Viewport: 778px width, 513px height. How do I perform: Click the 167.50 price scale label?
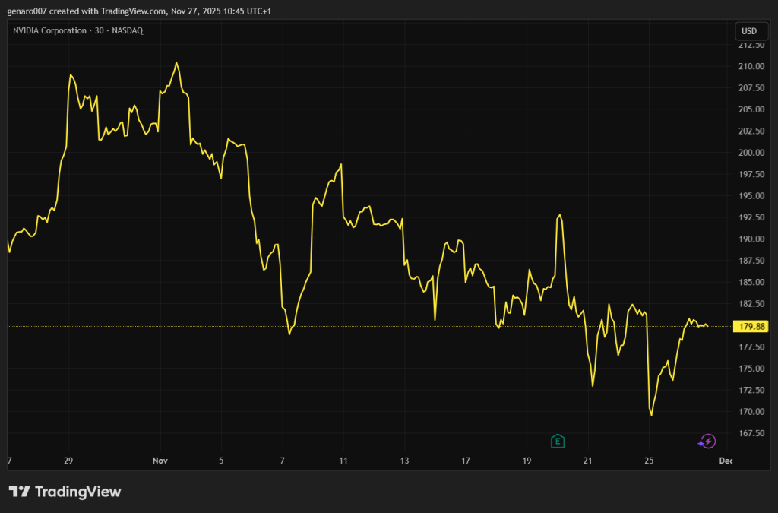click(751, 433)
